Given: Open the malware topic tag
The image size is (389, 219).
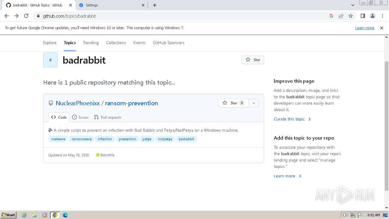Looking at the screenshot, I should tap(58, 139).
